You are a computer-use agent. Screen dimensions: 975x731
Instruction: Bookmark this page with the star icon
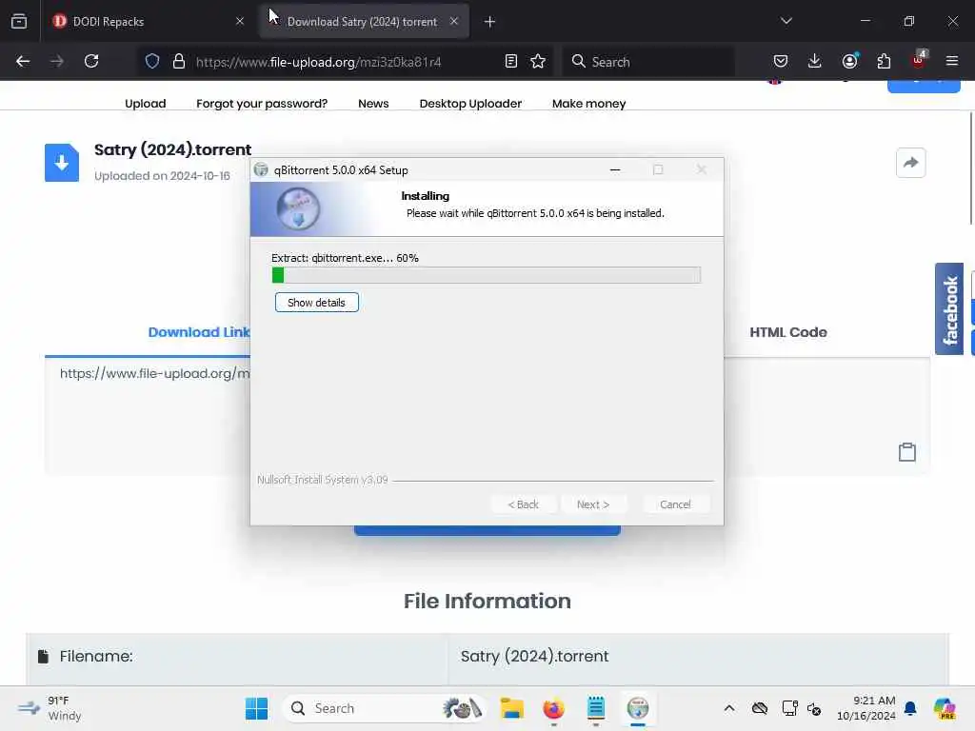coord(538,61)
